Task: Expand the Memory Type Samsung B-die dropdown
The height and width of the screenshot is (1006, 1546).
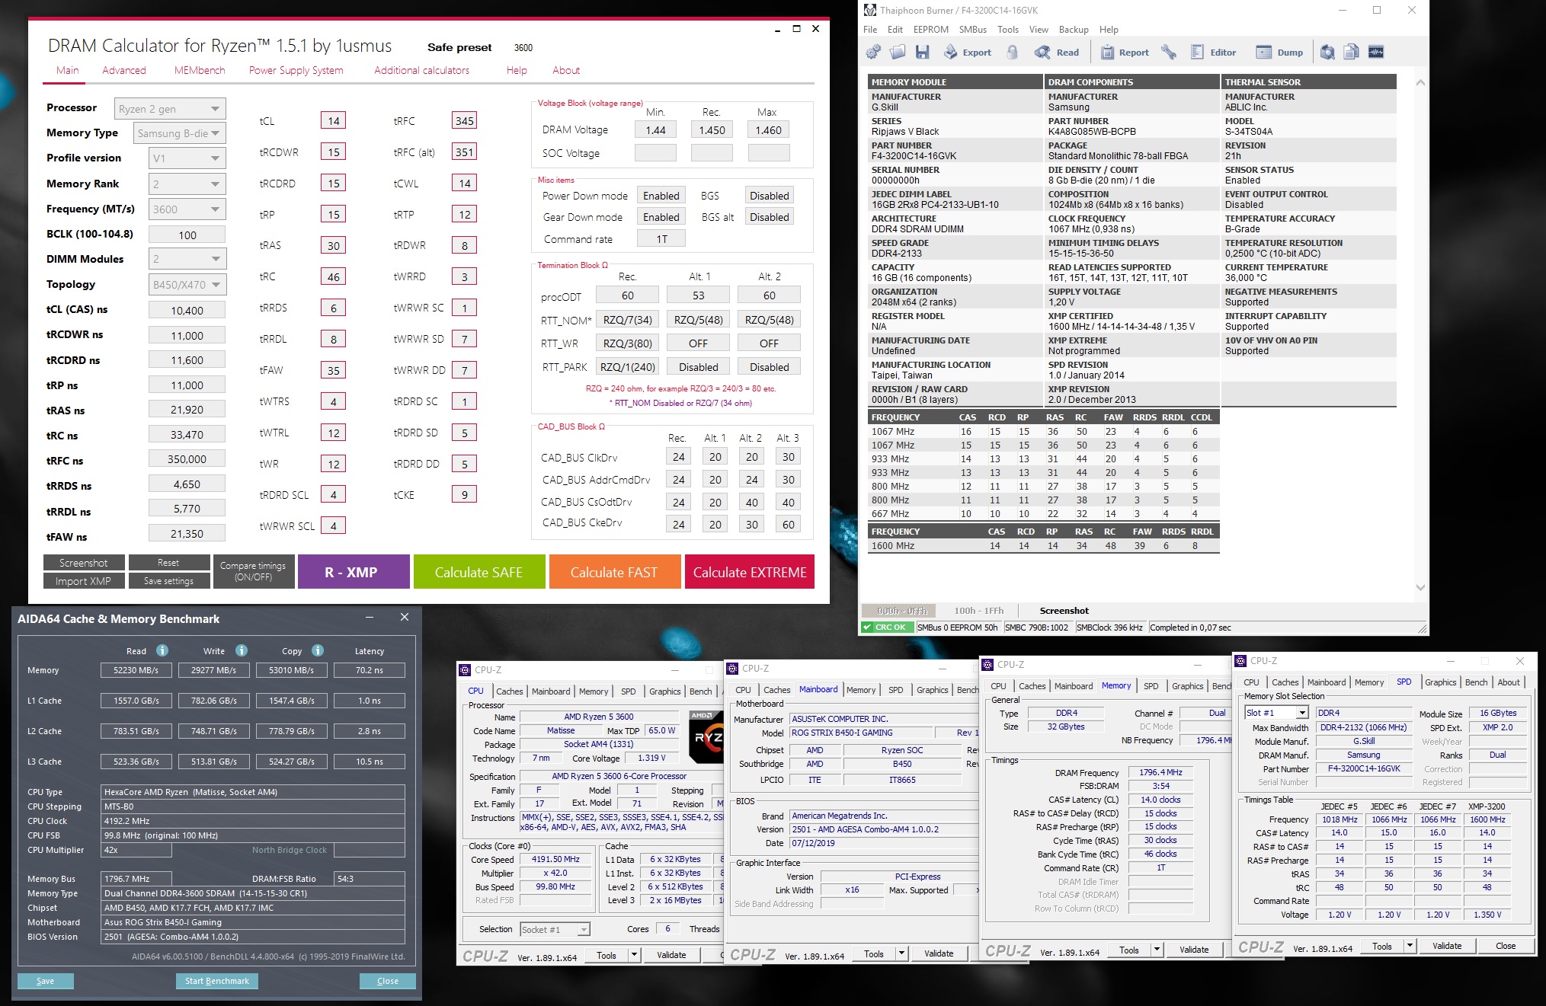Action: tap(179, 133)
